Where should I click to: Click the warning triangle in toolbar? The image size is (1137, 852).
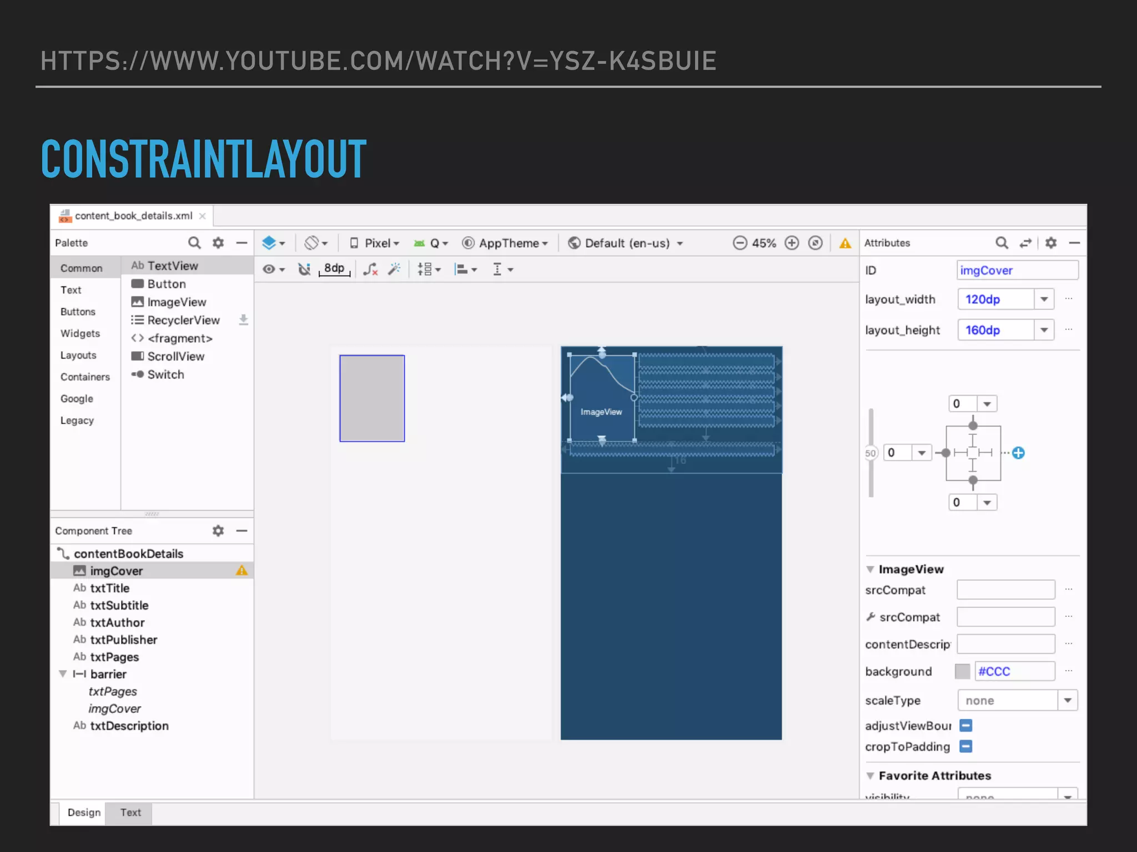click(845, 243)
